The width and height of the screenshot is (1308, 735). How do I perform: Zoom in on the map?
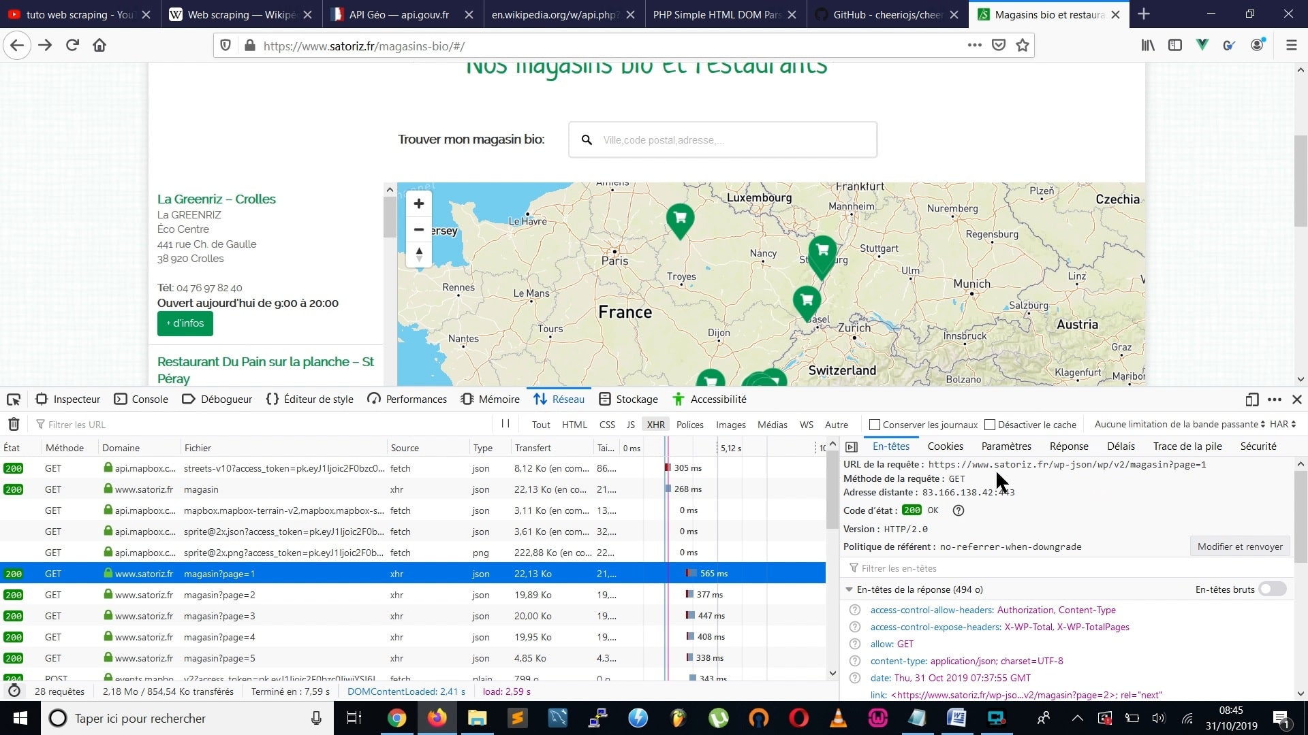pos(419,203)
